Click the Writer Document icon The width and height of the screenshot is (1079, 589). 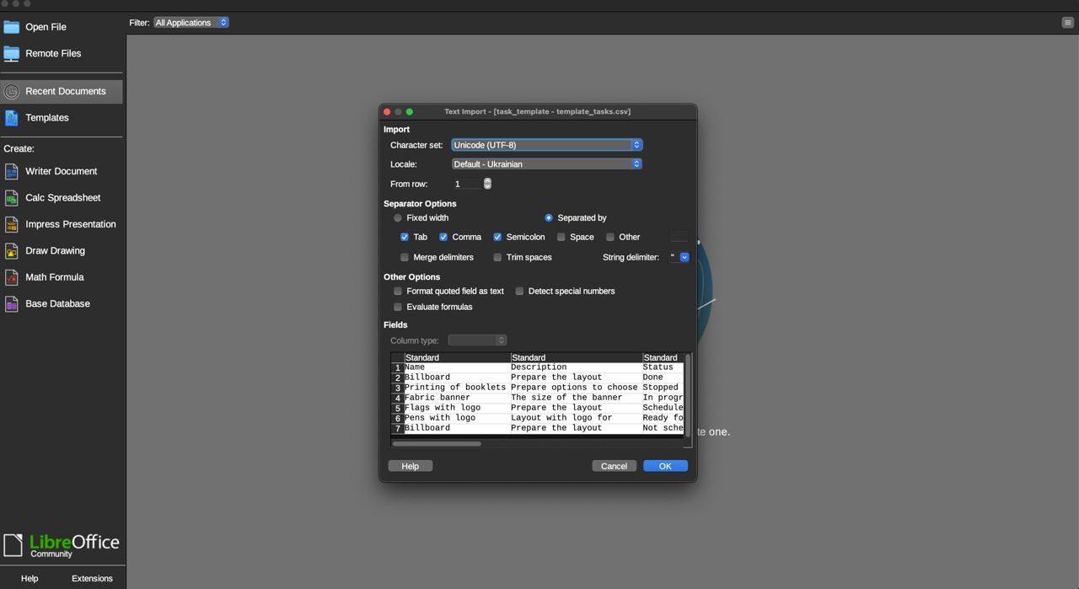click(11, 172)
